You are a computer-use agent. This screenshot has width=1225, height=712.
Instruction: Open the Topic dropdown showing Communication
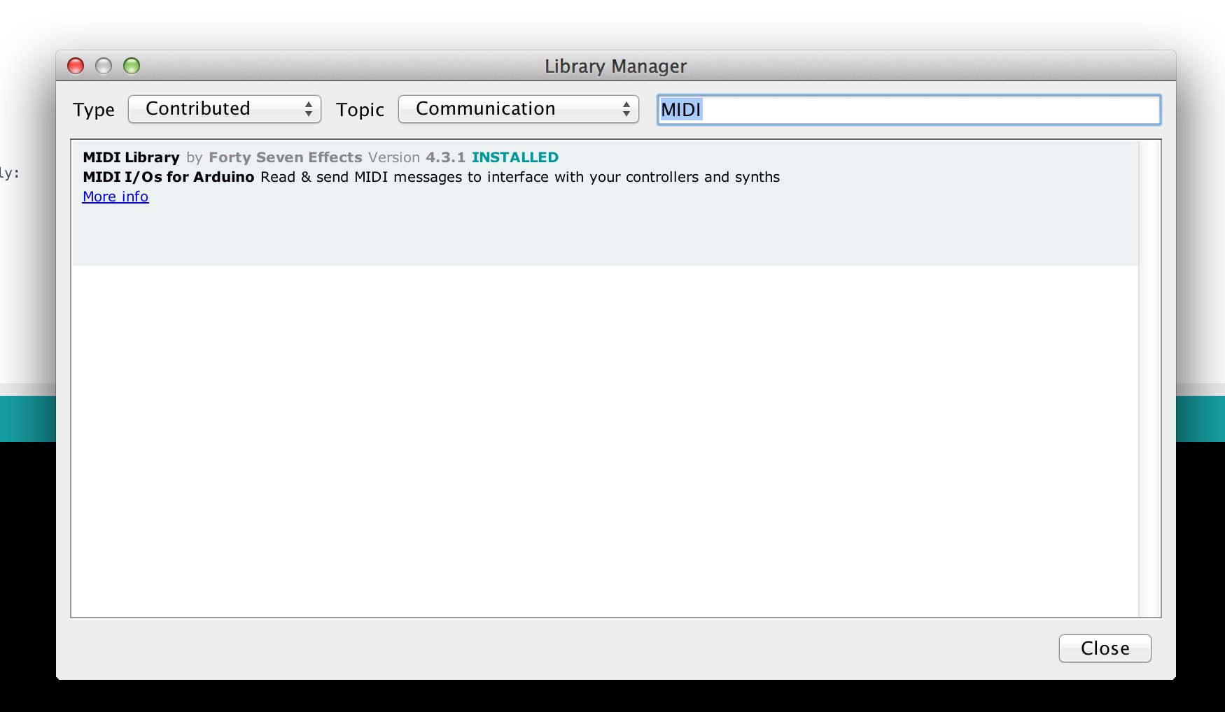518,109
